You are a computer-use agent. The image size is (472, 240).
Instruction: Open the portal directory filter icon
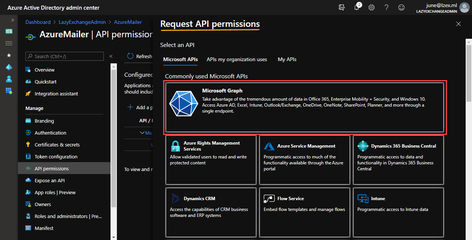341,7
